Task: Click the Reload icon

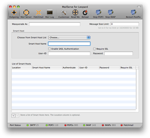Action: pos(85,13)
